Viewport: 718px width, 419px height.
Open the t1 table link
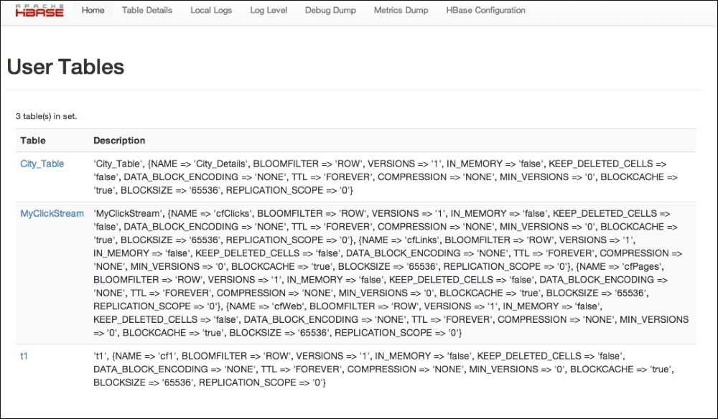coord(24,356)
